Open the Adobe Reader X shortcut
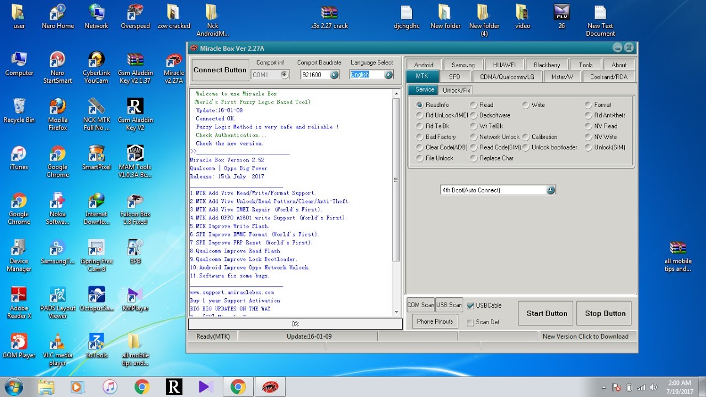706x397 pixels. (x=19, y=303)
